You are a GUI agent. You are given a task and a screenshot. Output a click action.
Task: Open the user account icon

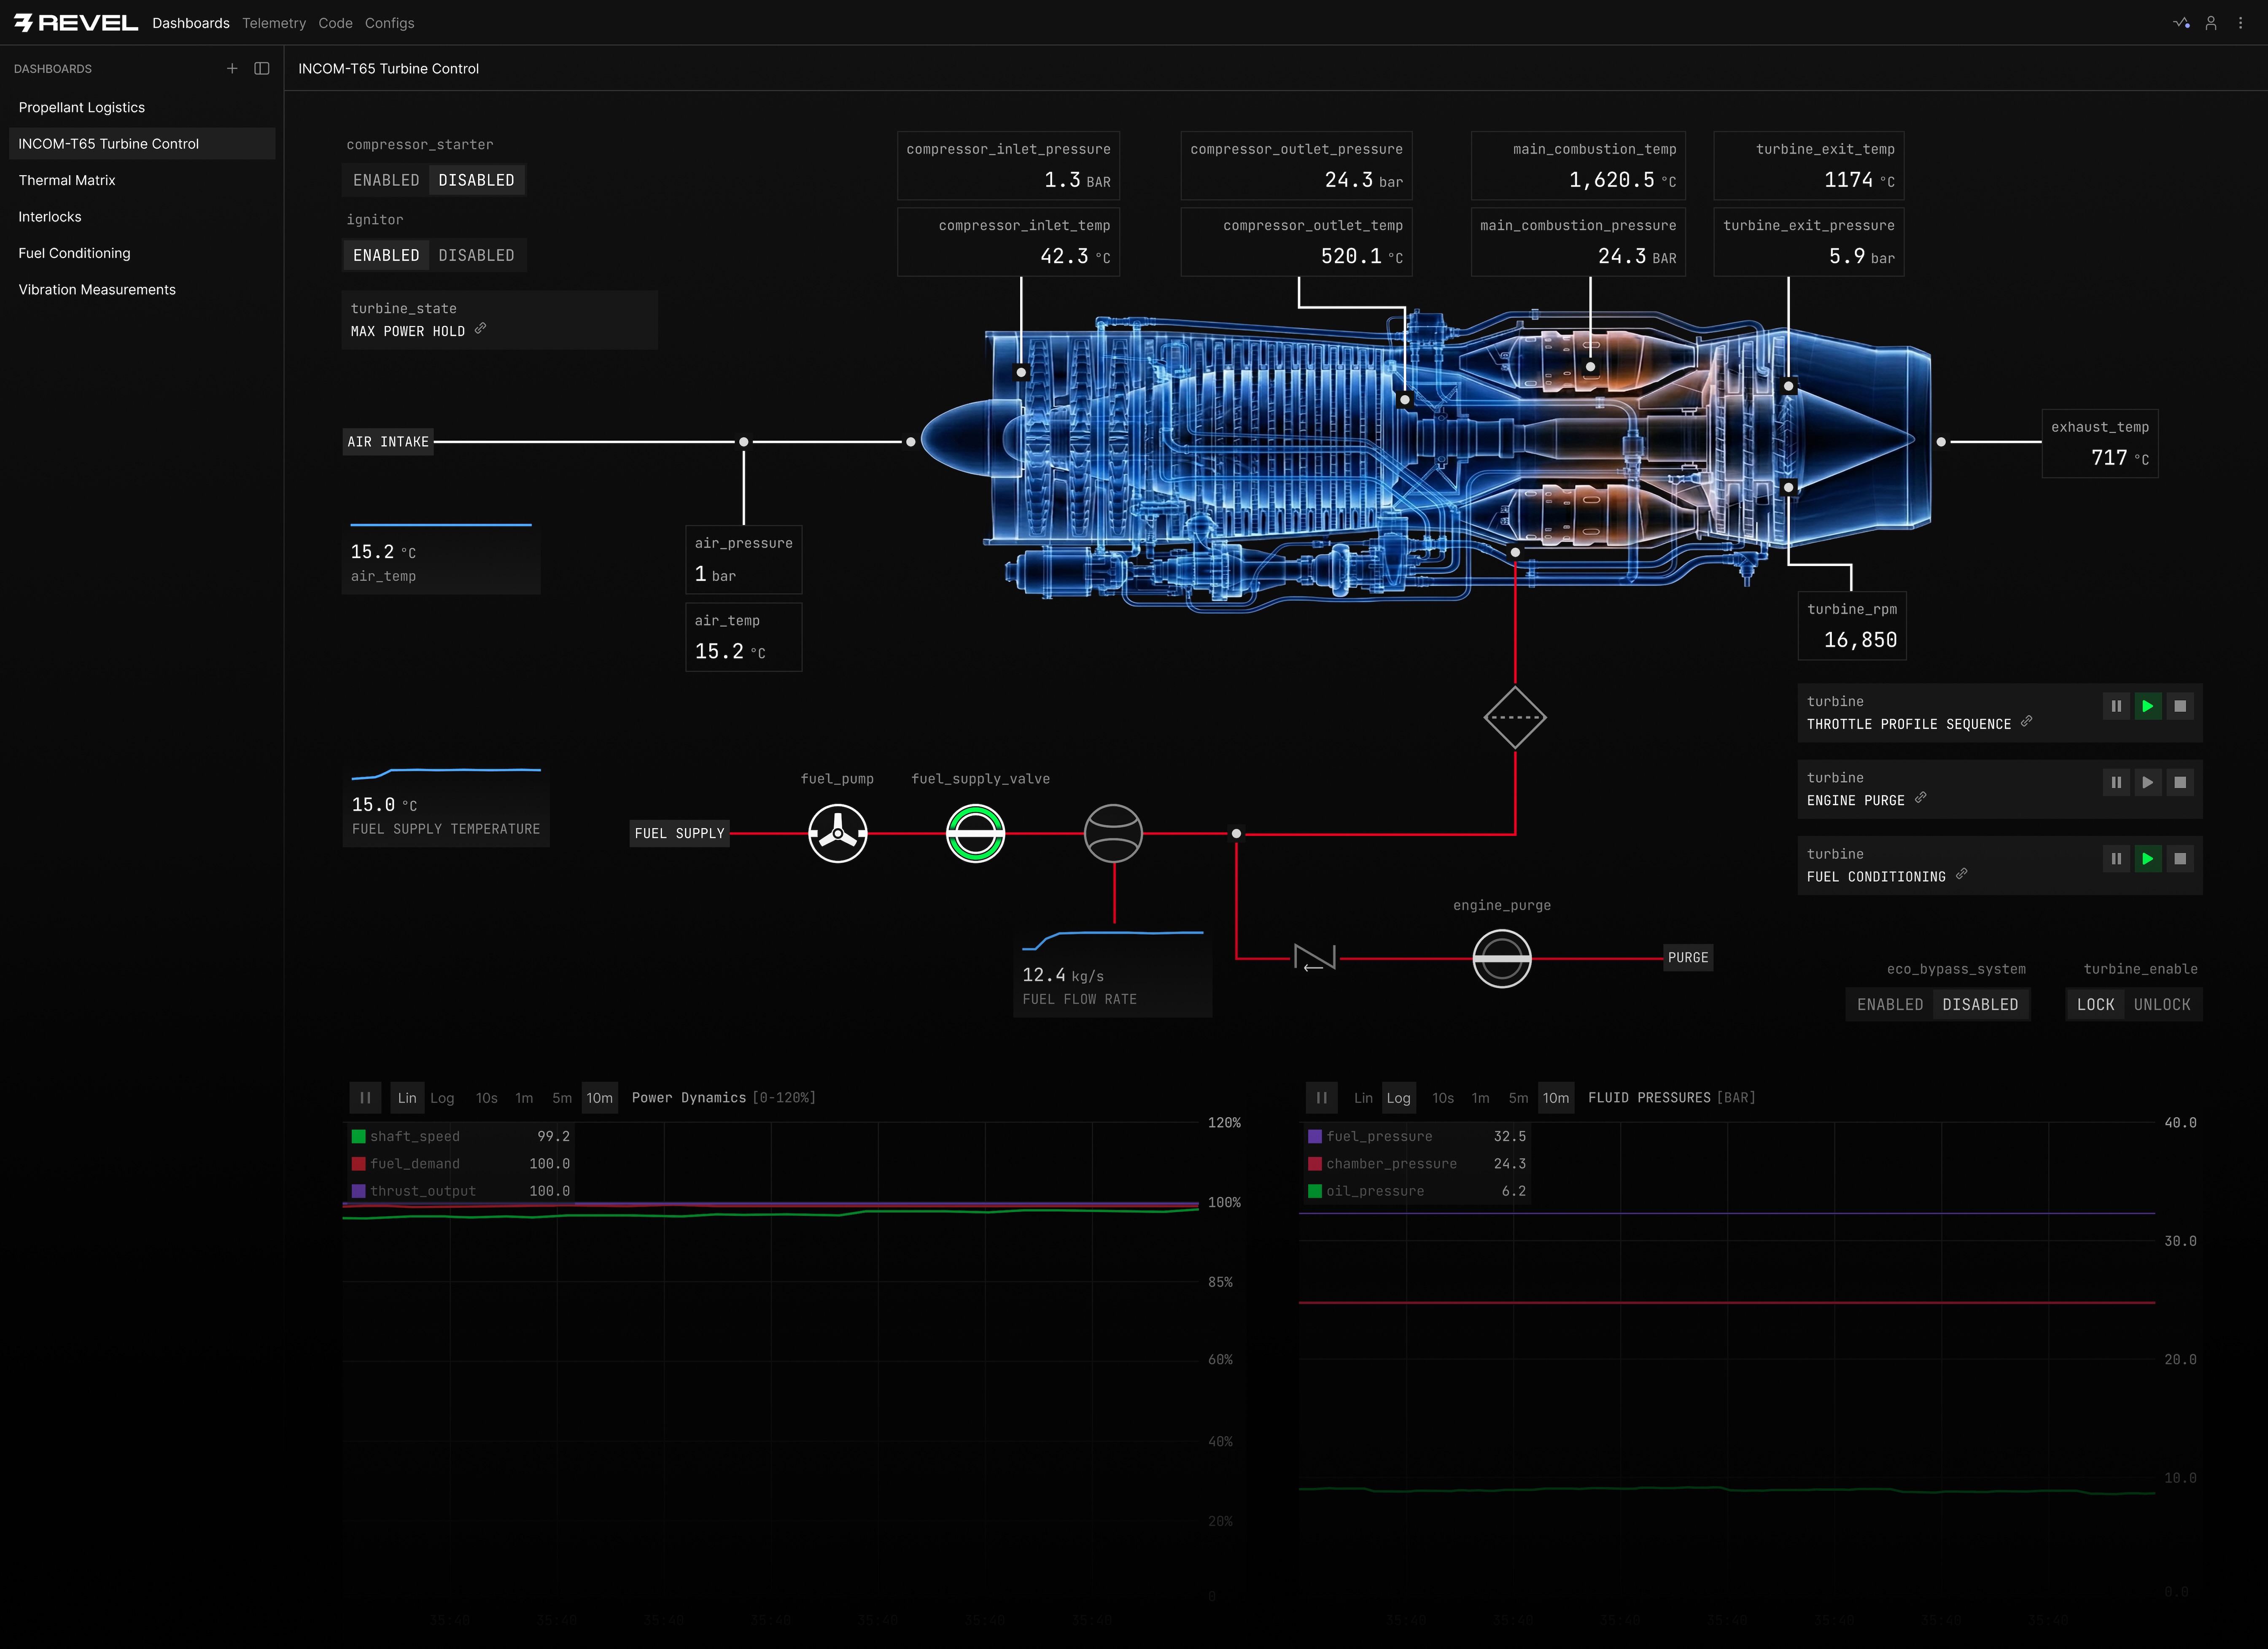click(x=2211, y=23)
